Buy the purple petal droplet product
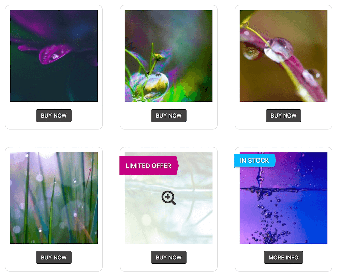Image resolution: width=341 pixels, height=276 pixels. point(54,115)
